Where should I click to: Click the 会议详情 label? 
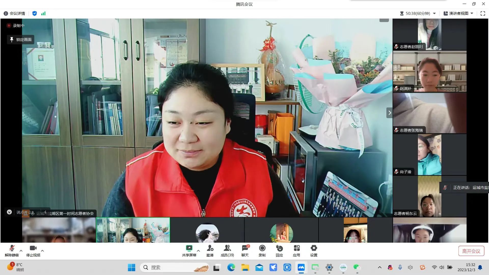(x=17, y=13)
